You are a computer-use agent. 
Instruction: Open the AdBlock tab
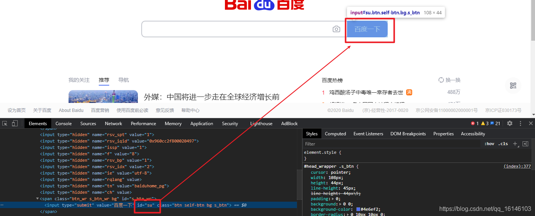pos(289,123)
